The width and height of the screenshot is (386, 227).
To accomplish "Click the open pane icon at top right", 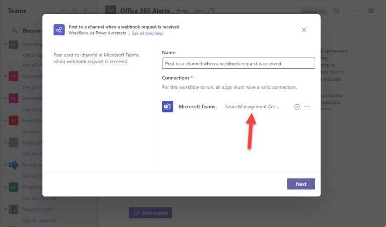I will coord(370,11).
